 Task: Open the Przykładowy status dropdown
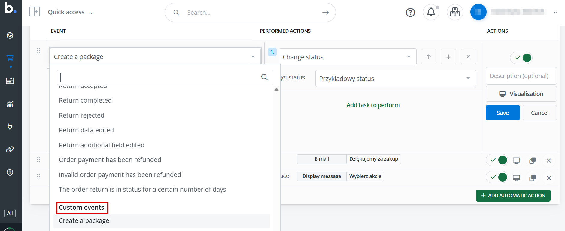tap(395, 79)
